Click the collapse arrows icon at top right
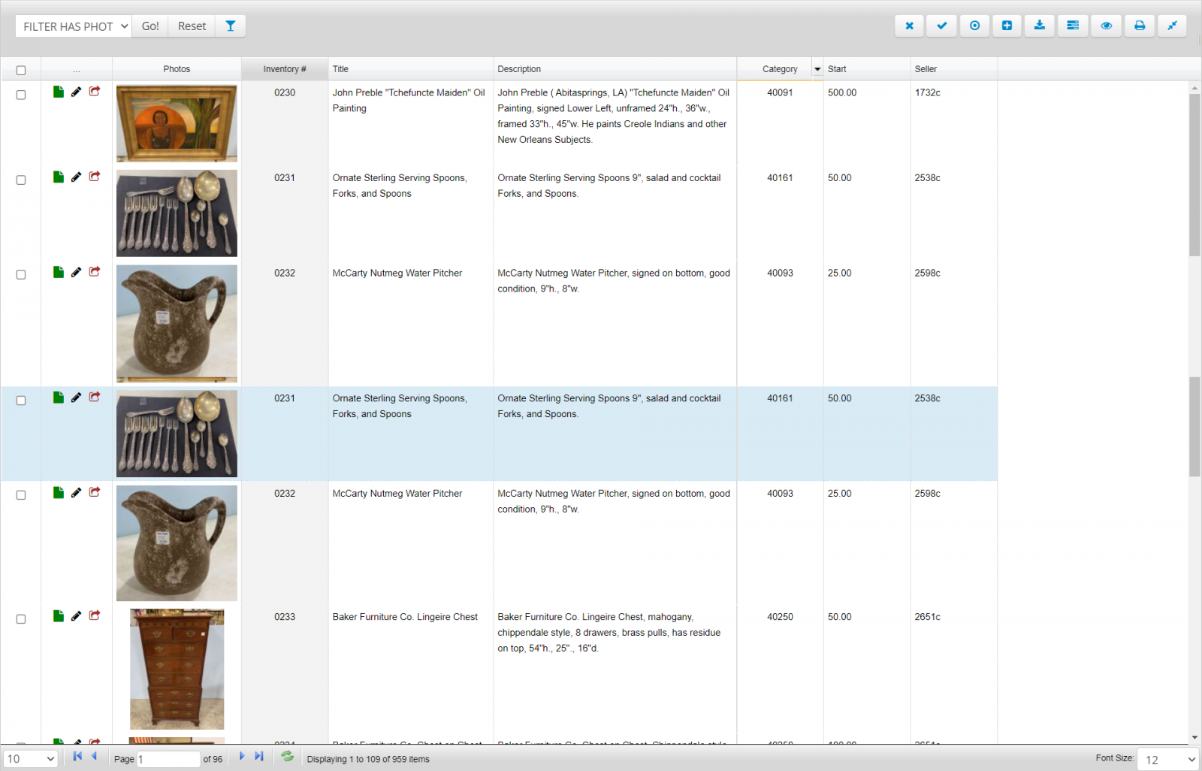Image resolution: width=1202 pixels, height=771 pixels. pyautogui.click(x=1171, y=26)
